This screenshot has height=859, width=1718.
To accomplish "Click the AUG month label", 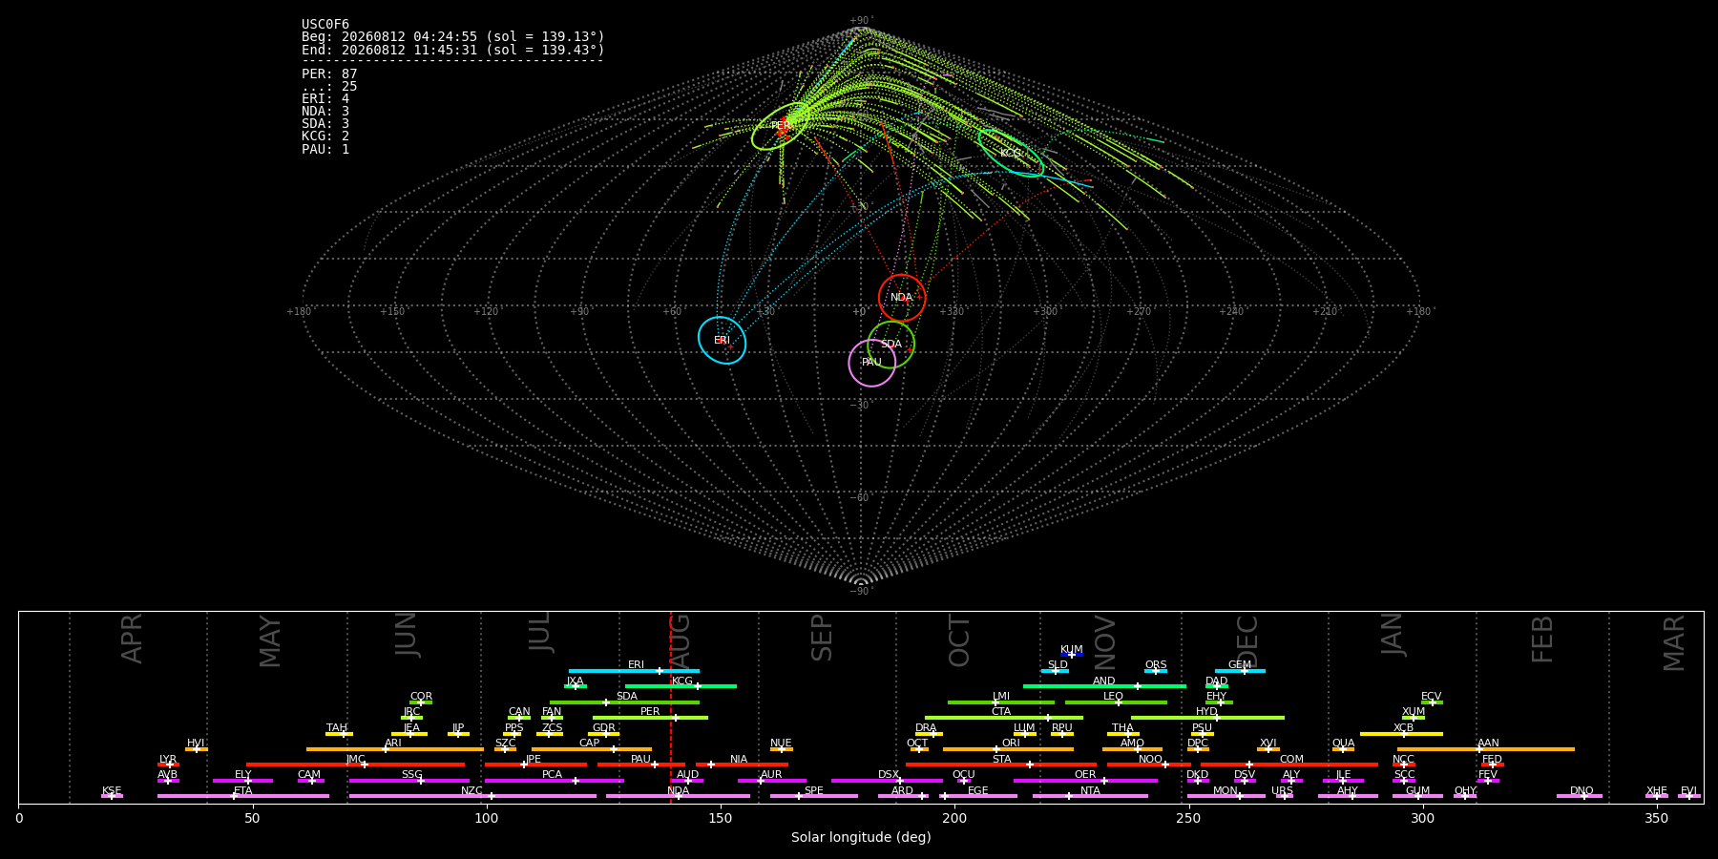I will click(680, 641).
